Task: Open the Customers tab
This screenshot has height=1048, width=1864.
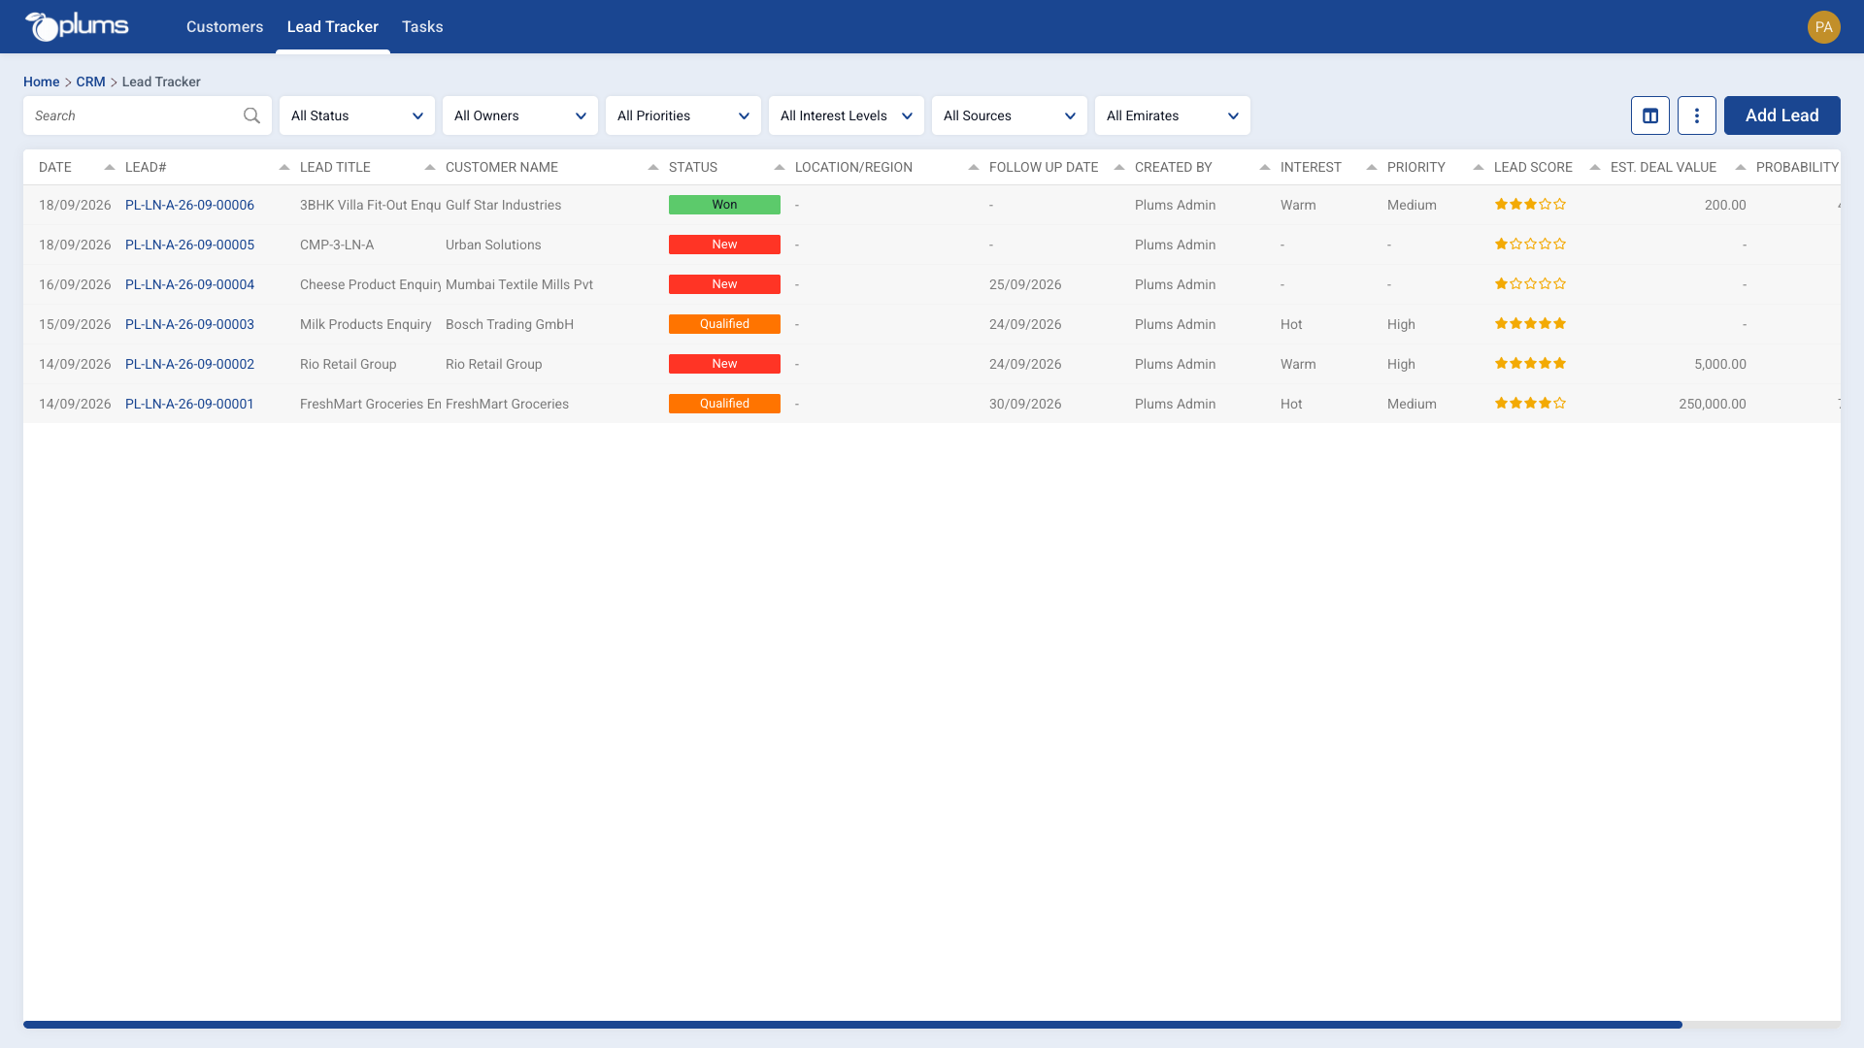Action: [x=224, y=27]
